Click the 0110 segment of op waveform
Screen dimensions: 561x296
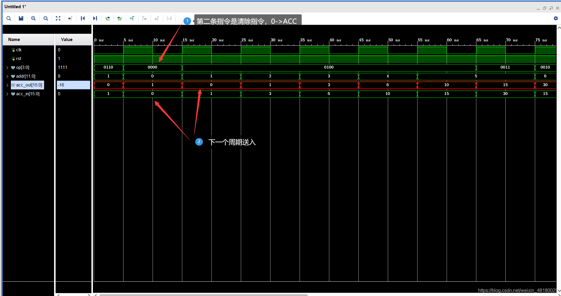(x=108, y=67)
